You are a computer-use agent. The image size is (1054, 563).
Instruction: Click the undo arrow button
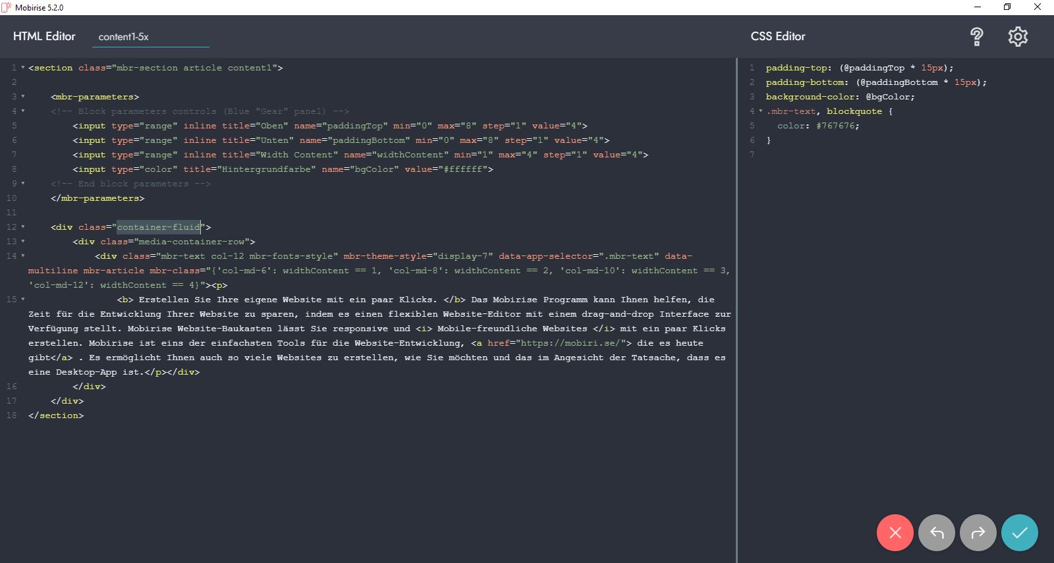[936, 532]
